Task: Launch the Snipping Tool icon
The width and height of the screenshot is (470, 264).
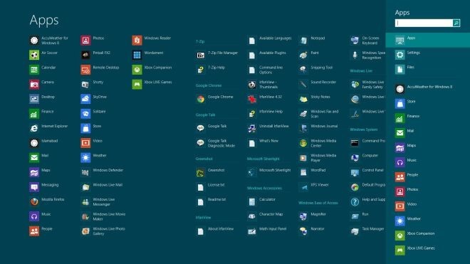Action: (303, 70)
